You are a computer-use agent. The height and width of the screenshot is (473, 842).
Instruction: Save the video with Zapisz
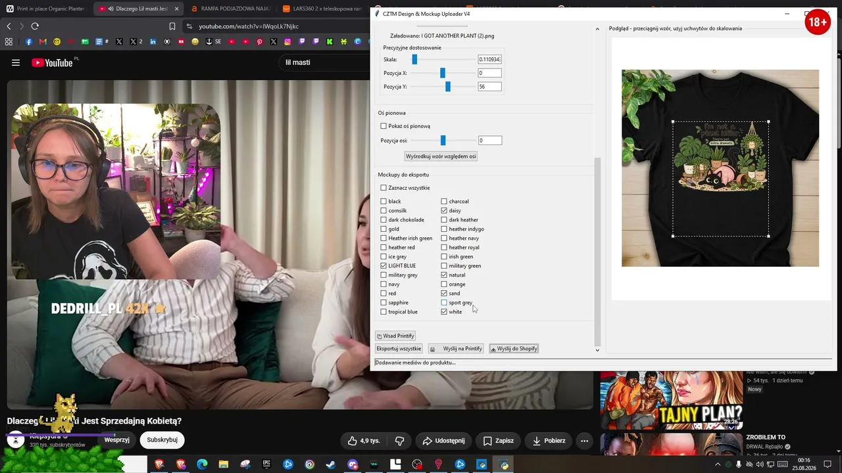(499, 440)
